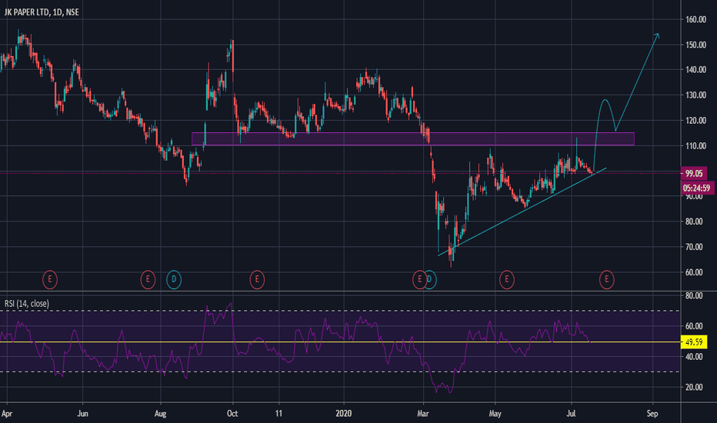717x423 pixels.
Task: Open the dividend D marker at Mar
Action: [432, 279]
